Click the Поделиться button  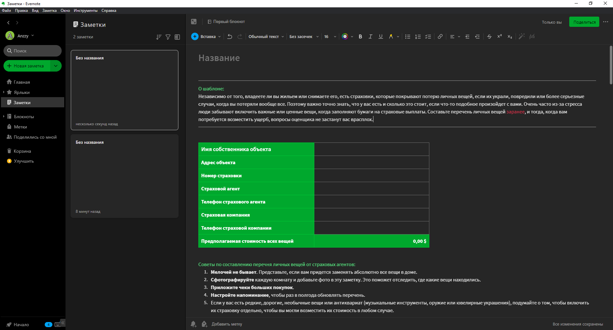tap(584, 22)
